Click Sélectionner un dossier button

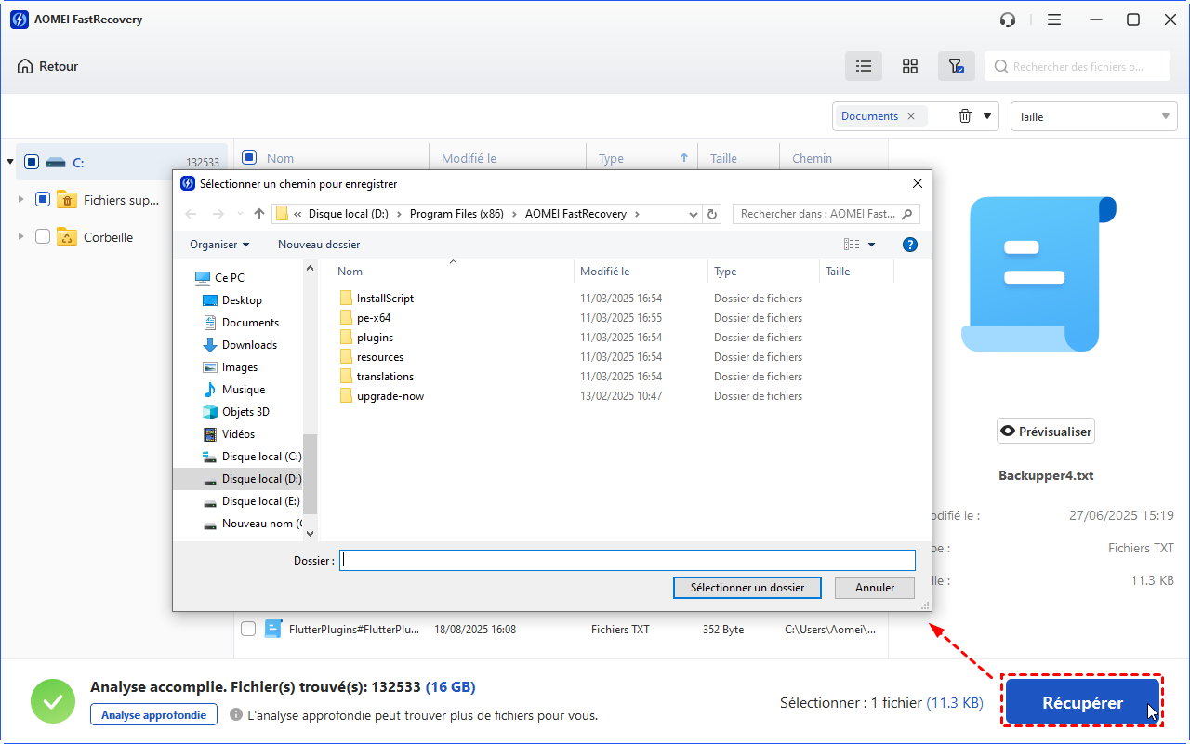click(x=747, y=588)
